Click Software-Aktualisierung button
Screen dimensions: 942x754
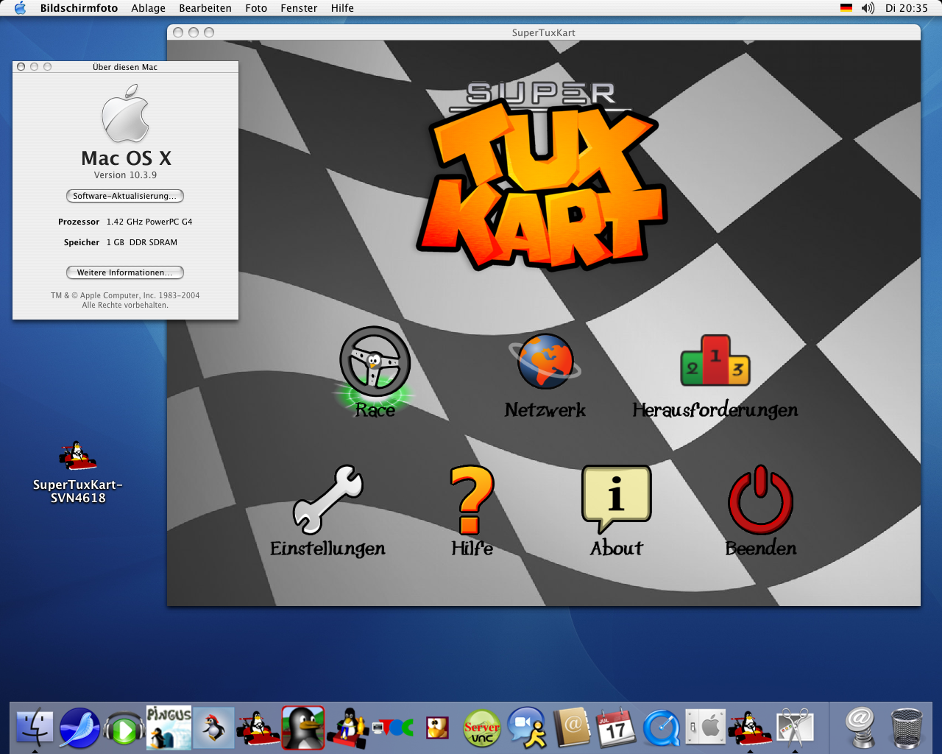click(x=125, y=196)
